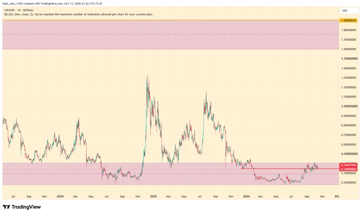Click the 0.60000000 price axis label
The width and height of the screenshot is (362, 214).
(x=349, y=144)
